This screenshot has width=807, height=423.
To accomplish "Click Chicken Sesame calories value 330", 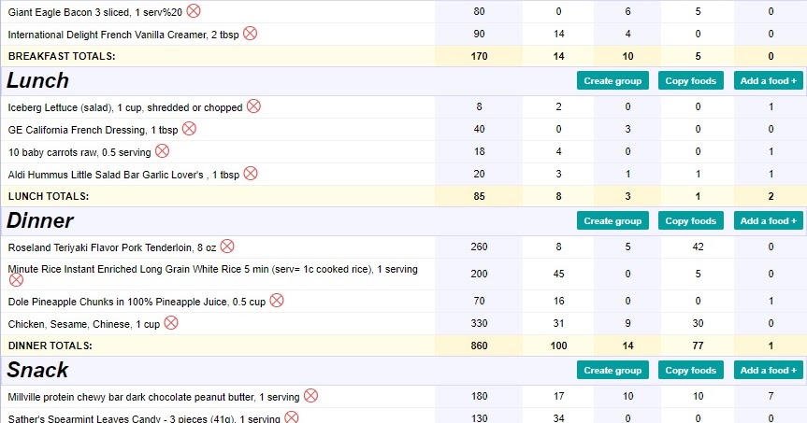I will [479, 323].
